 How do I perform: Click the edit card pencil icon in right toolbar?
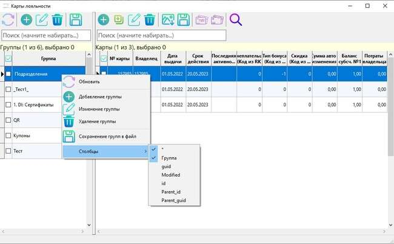pyautogui.click(x=135, y=20)
